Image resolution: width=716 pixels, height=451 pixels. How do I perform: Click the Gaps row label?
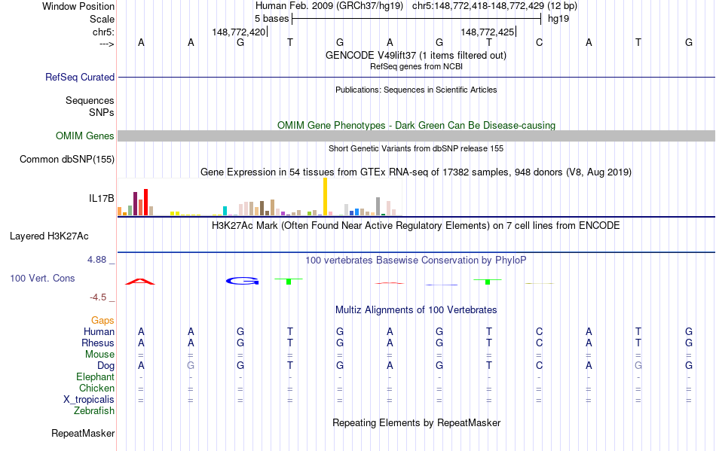tap(103, 320)
